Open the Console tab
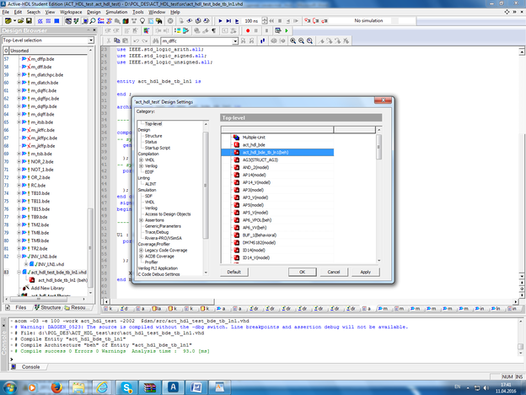The width and height of the screenshot is (526, 395). (x=29, y=367)
